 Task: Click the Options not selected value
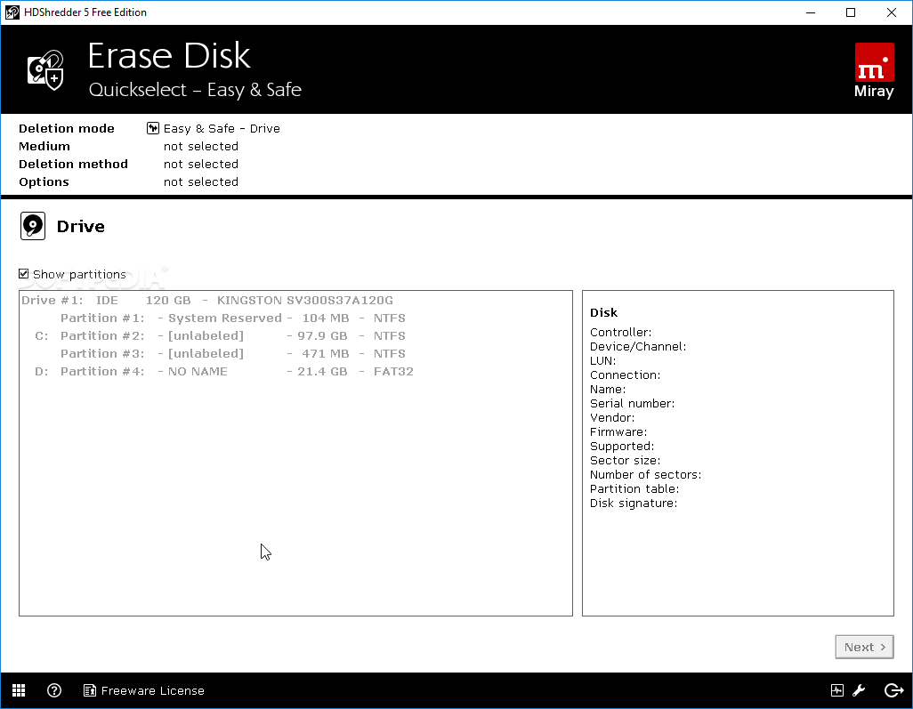pyautogui.click(x=201, y=181)
